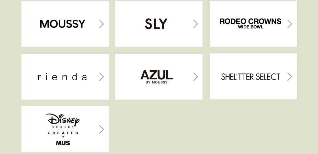
Task: Click the BY MOUSSY subtitle under AZUL
Action: [157, 82]
